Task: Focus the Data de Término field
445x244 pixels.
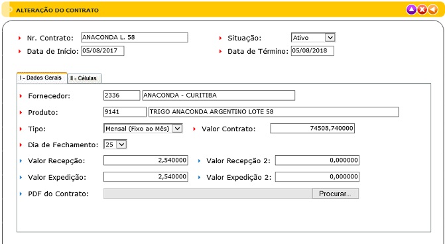Action: point(312,51)
